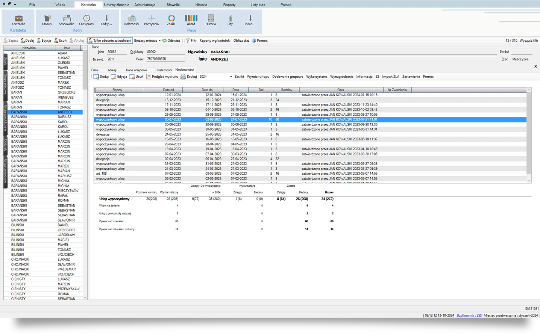Click the Import ZLA button
The image size is (540, 335).
[x=391, y=77]
